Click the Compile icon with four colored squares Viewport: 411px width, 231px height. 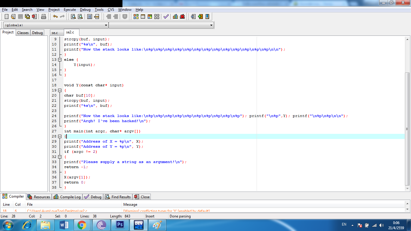(x=136, y=17)
